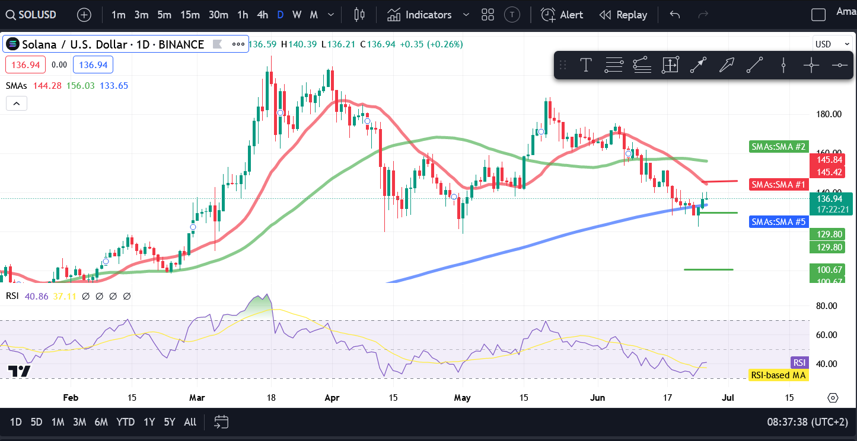Select the SMAs indicator legend
Screen dimensions: 857x441
click(17, 85)
